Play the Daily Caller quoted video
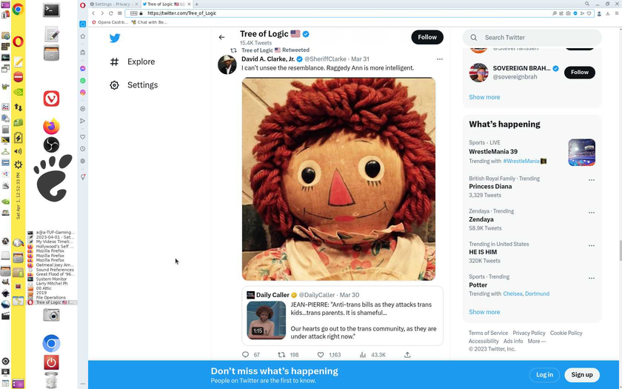This screenshot has width=622, height=389. click(x=266, y=320)
